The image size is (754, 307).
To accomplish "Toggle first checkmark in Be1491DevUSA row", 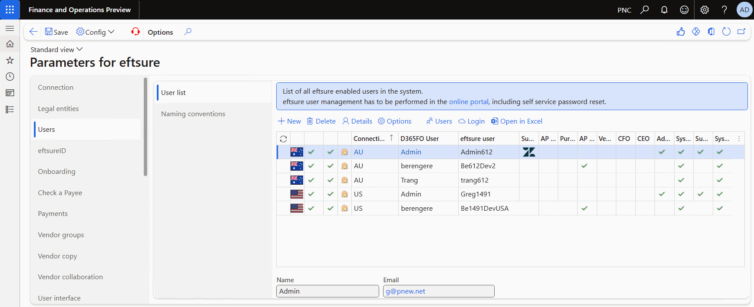I will (x=311, y=208).
